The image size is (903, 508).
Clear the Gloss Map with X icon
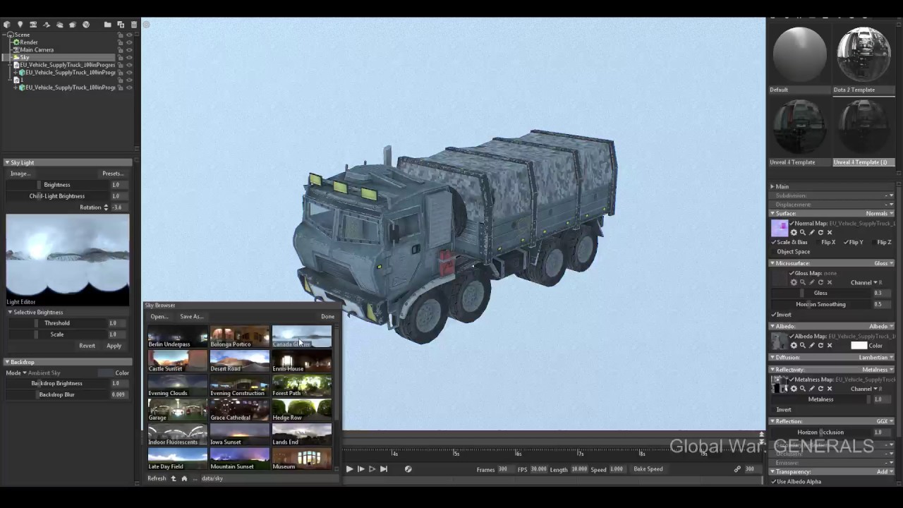point(830,282)
